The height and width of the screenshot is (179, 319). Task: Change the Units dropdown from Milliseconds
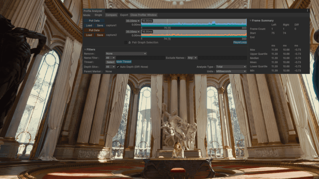click(x=231, y=71)
